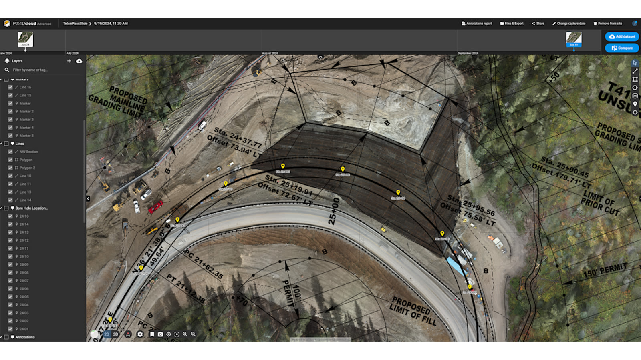641x360 pixels.
Task: Take a screenshot with the camera icon
Action: tap(161, 334)
